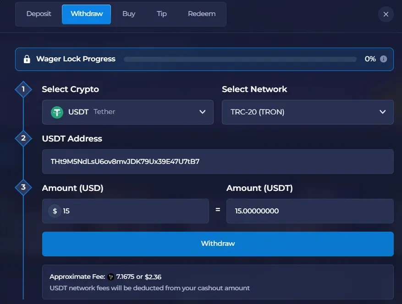This screenshot has height=304, width=402.
Task: Focus the USDT Address input field
Action: pyautogui.click(x=218, y=162)
